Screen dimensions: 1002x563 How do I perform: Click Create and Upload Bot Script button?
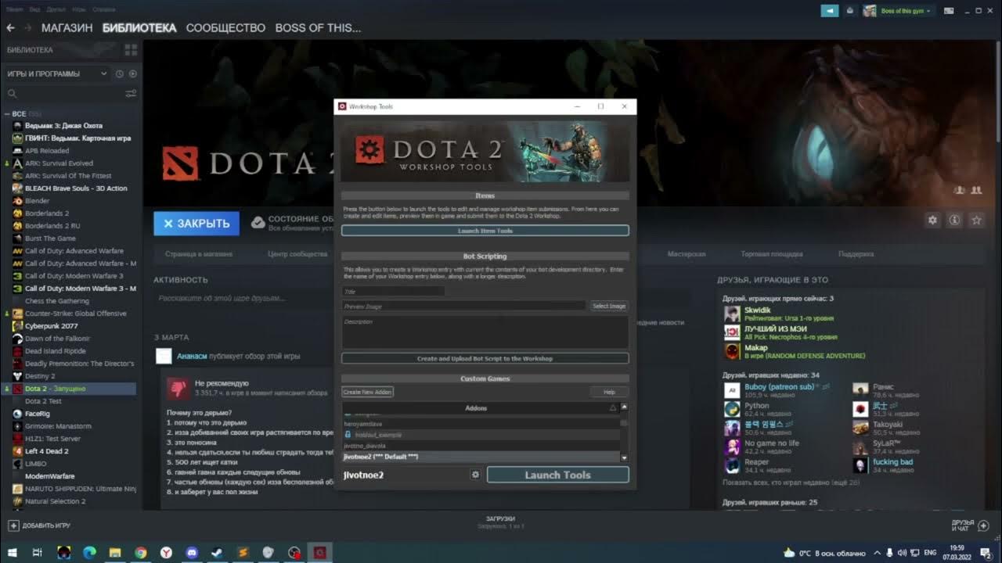(x=485, y=358)
